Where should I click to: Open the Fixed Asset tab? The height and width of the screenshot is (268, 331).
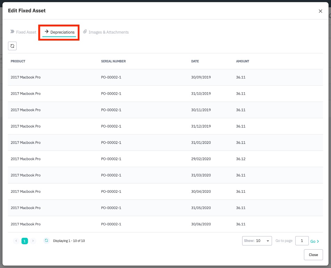click(23, 32)
